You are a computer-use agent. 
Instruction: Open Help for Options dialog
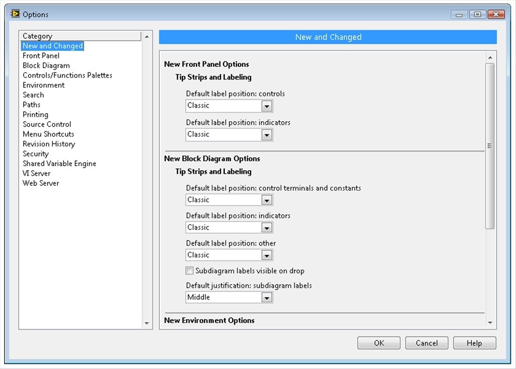(475, 343)
